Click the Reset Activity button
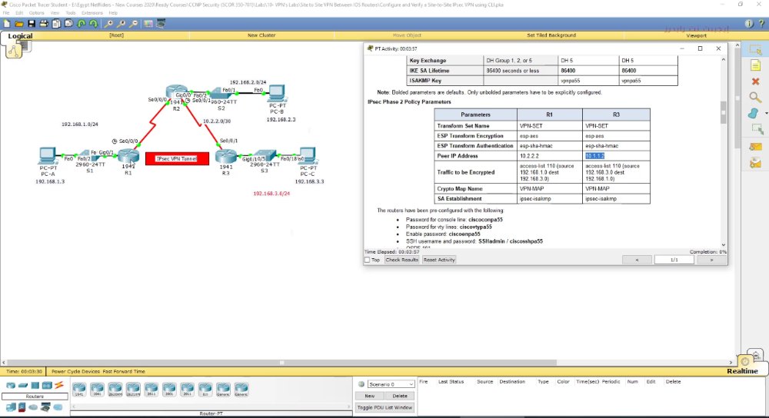769x418 pixels. click(439, 260)
